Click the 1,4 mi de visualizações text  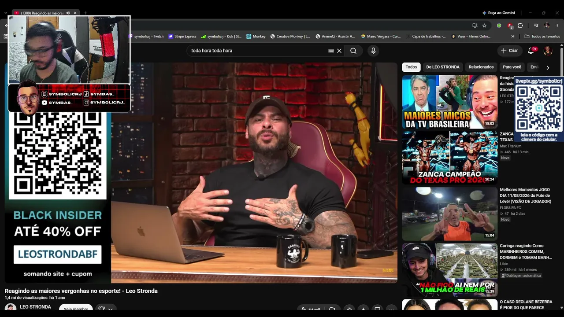[26, 298]
